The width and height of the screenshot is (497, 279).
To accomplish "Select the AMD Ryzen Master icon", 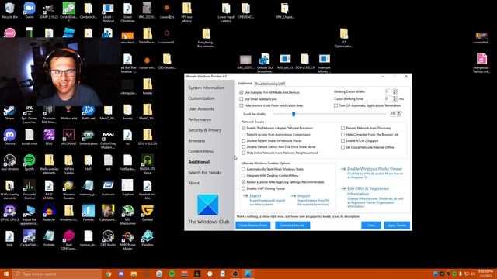I will click(x=127, y=239).
